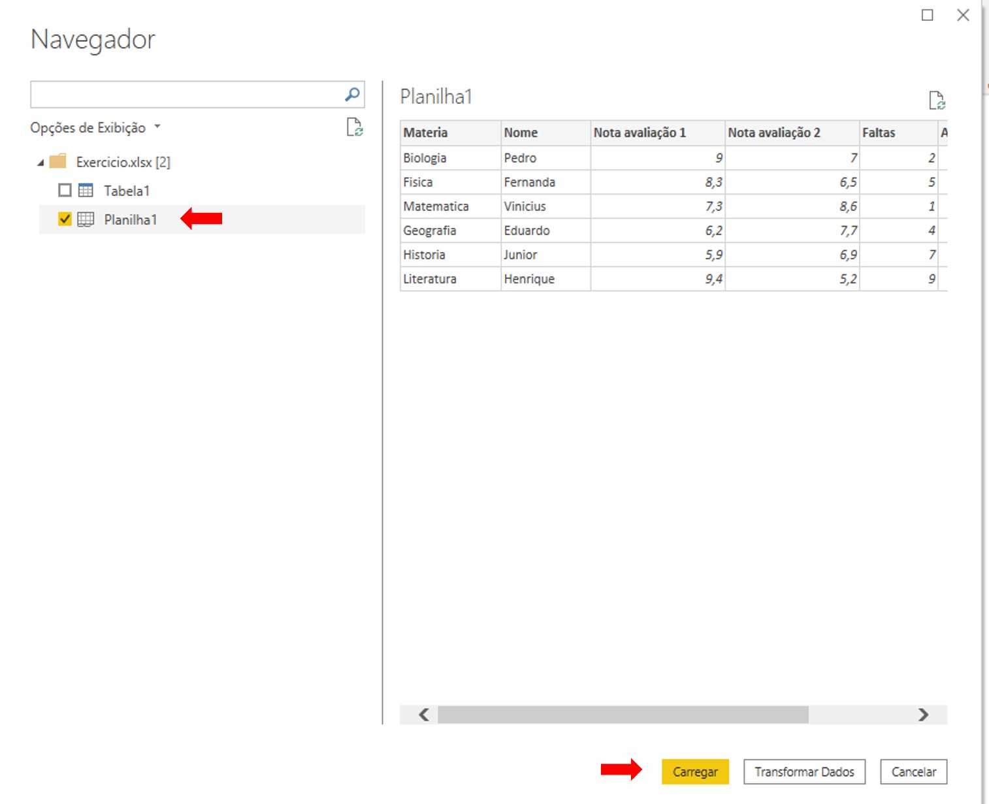Close the Navegador dialog

click(x=963, y=15)
